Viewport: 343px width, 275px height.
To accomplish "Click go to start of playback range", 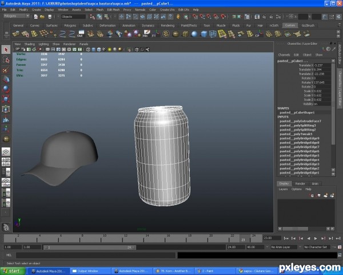I will point(286,238).
